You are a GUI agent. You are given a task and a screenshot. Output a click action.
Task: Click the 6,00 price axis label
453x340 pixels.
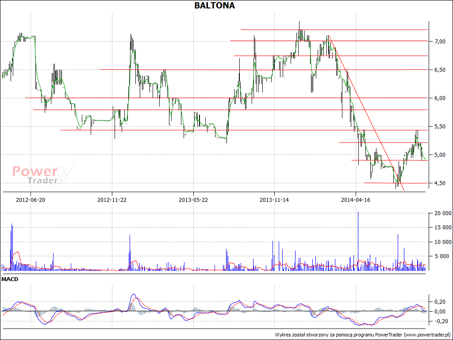440,98
